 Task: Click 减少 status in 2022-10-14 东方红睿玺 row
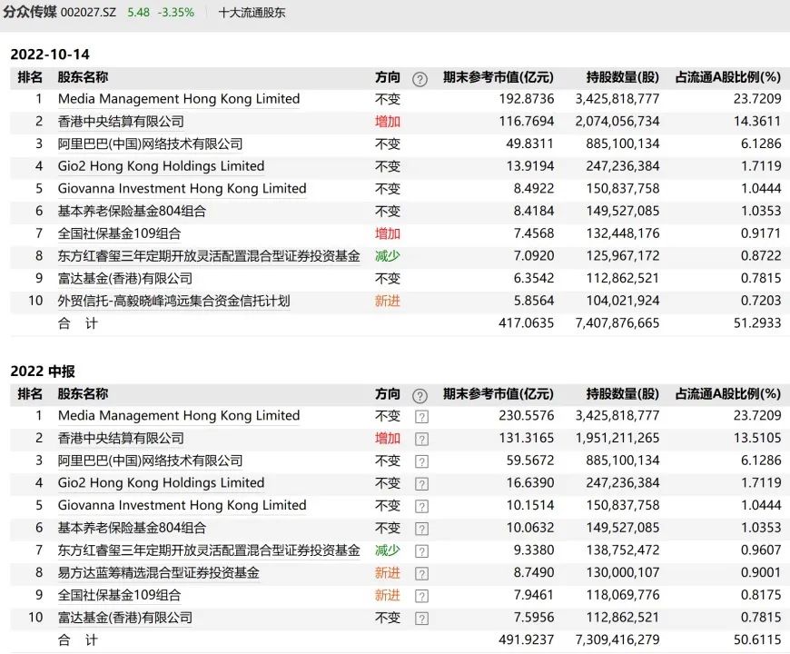pos(388,256)
